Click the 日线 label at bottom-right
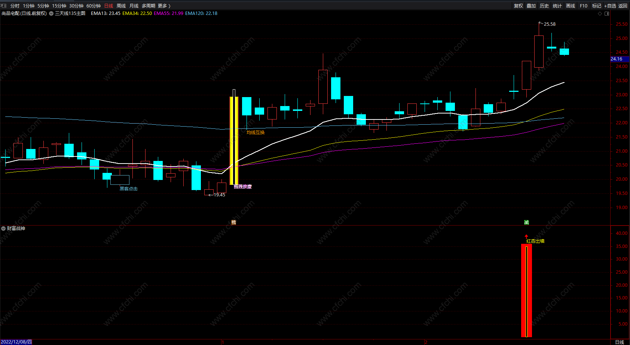The height and width of the screenshot is (345, 630). coord(620,342)
